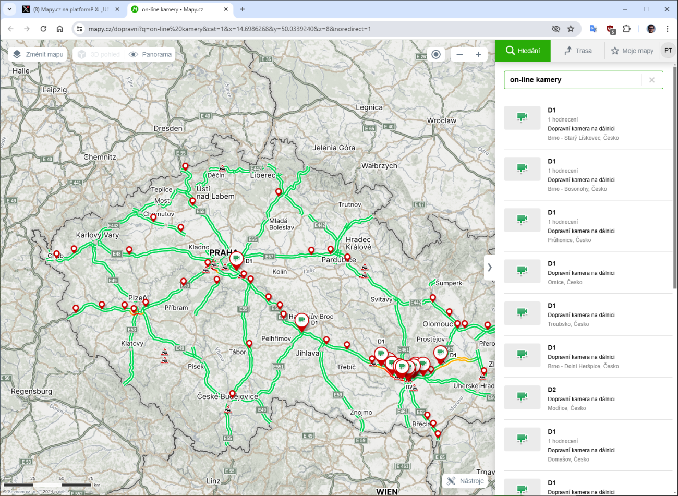
Task: Click the 'Omice, Česko' result text
Action: pyautogui.click(x=565, y=282)
